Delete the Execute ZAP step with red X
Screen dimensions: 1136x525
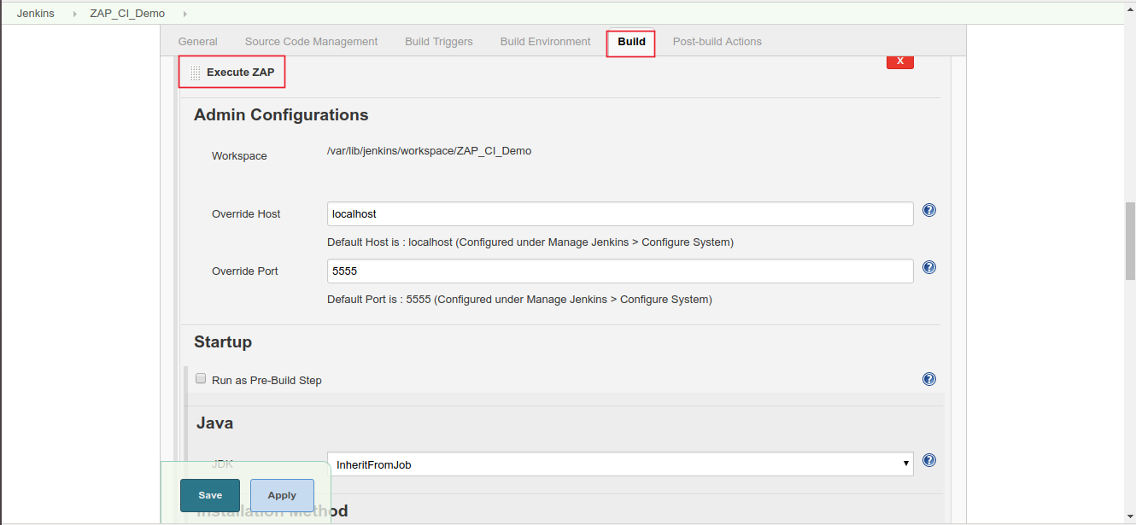899,61
